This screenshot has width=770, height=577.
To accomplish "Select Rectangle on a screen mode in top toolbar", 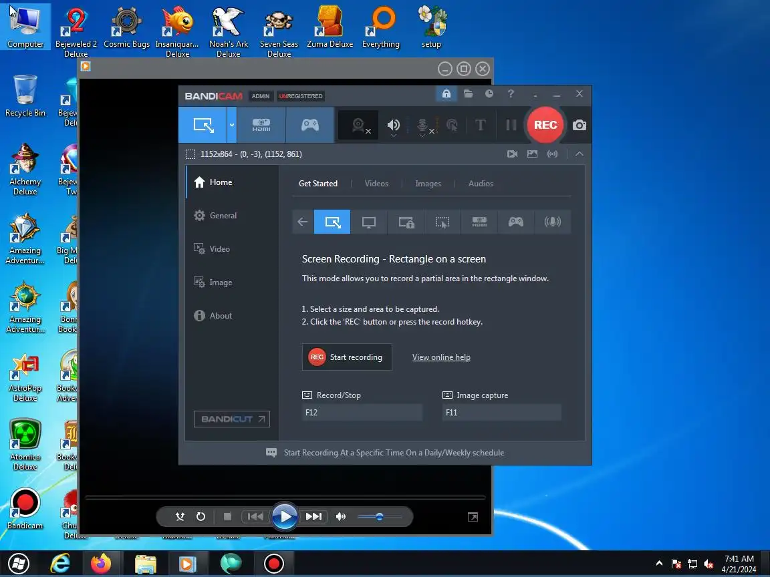I will [x=203, y=125].
